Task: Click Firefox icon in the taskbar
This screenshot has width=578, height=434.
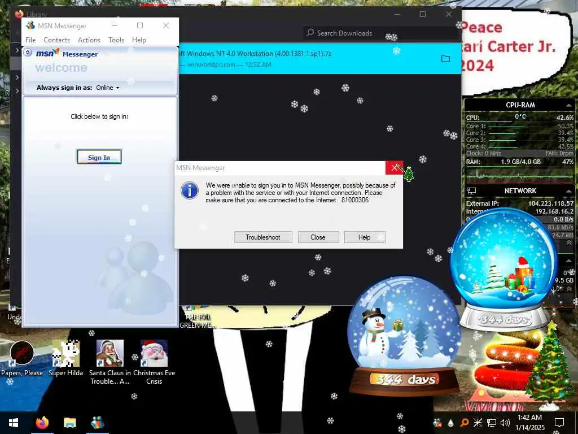Action: tap(42, 423)
